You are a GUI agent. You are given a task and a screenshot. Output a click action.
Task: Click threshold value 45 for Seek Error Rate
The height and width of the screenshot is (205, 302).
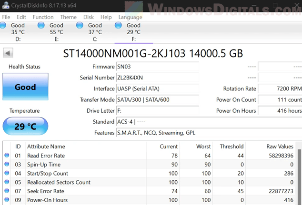(241, 191)
